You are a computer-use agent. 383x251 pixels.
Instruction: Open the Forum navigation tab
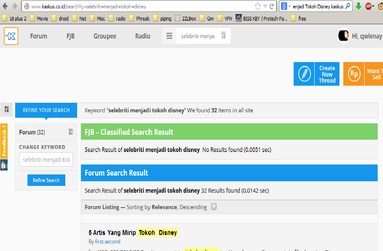click(x=39, y=36)
